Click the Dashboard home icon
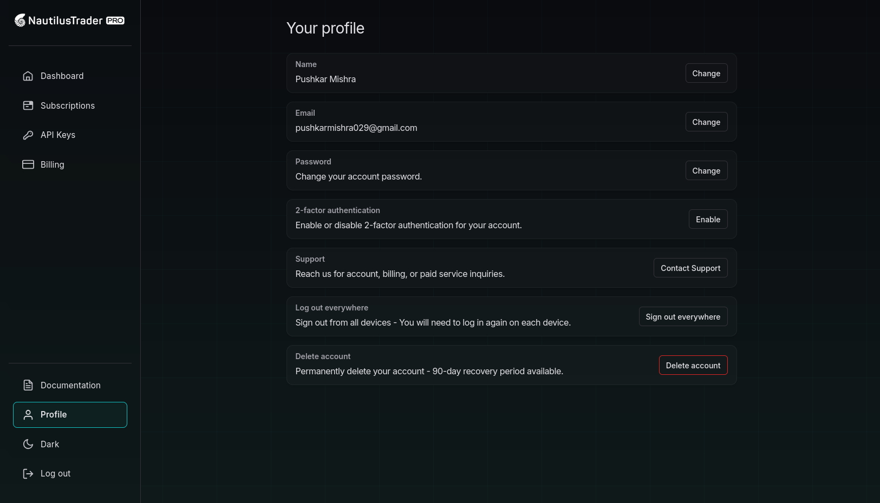Image resolution: width=880 pixels, height=503 pixels. coord(28,76)
